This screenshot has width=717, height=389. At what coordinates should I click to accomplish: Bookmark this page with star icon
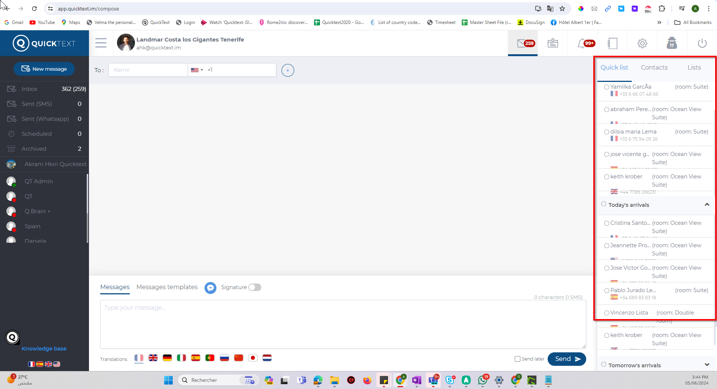pos(562,9)
